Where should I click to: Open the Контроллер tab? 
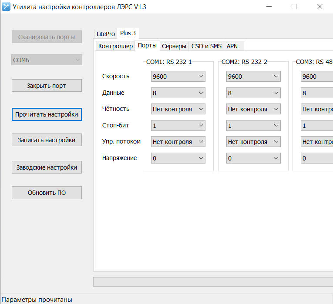point(115,46)
